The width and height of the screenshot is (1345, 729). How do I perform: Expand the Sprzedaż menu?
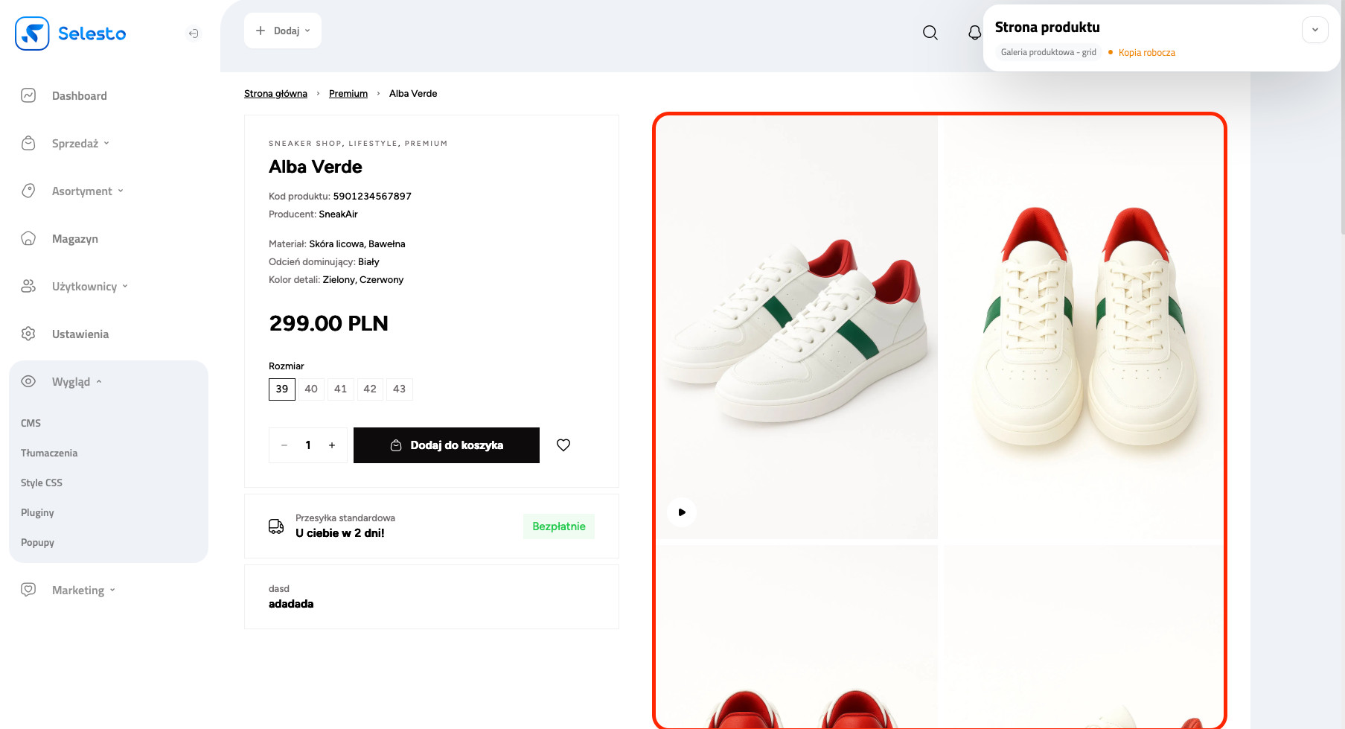point(80,144)
